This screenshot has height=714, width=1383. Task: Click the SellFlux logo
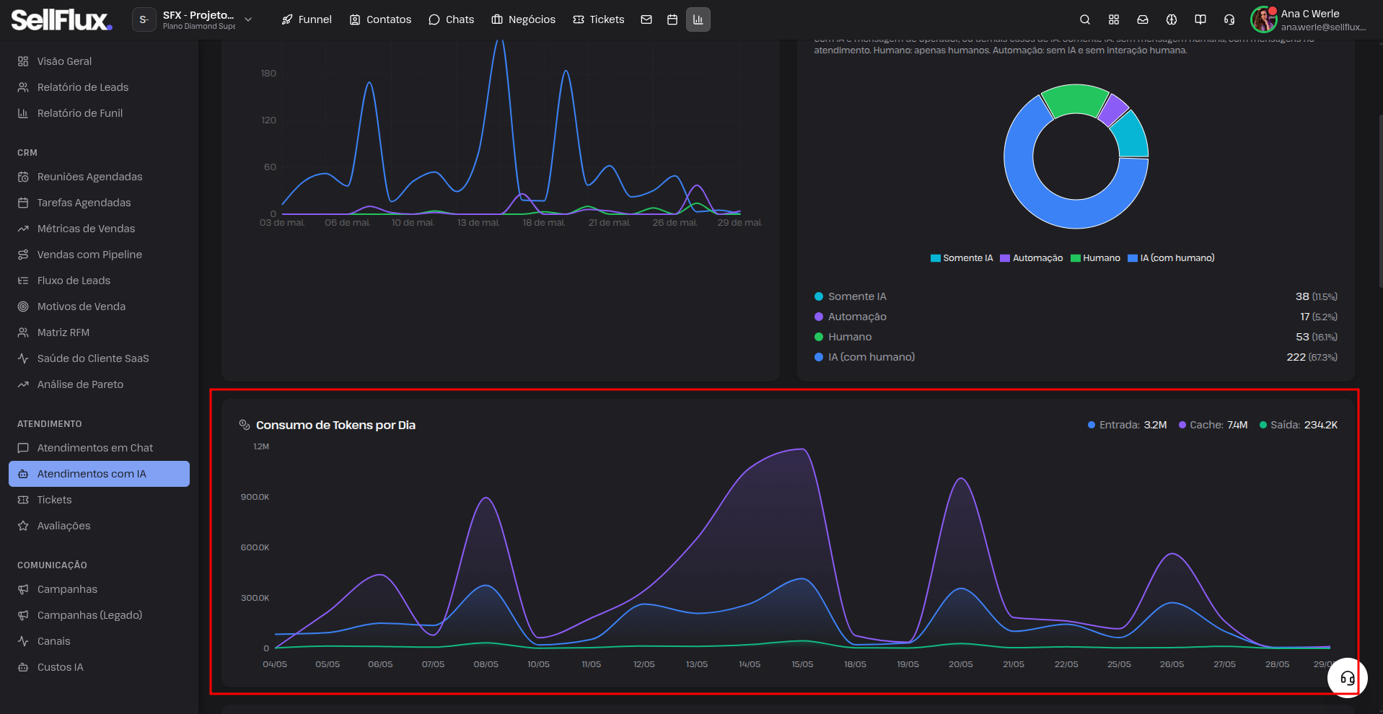click(61, 19)
